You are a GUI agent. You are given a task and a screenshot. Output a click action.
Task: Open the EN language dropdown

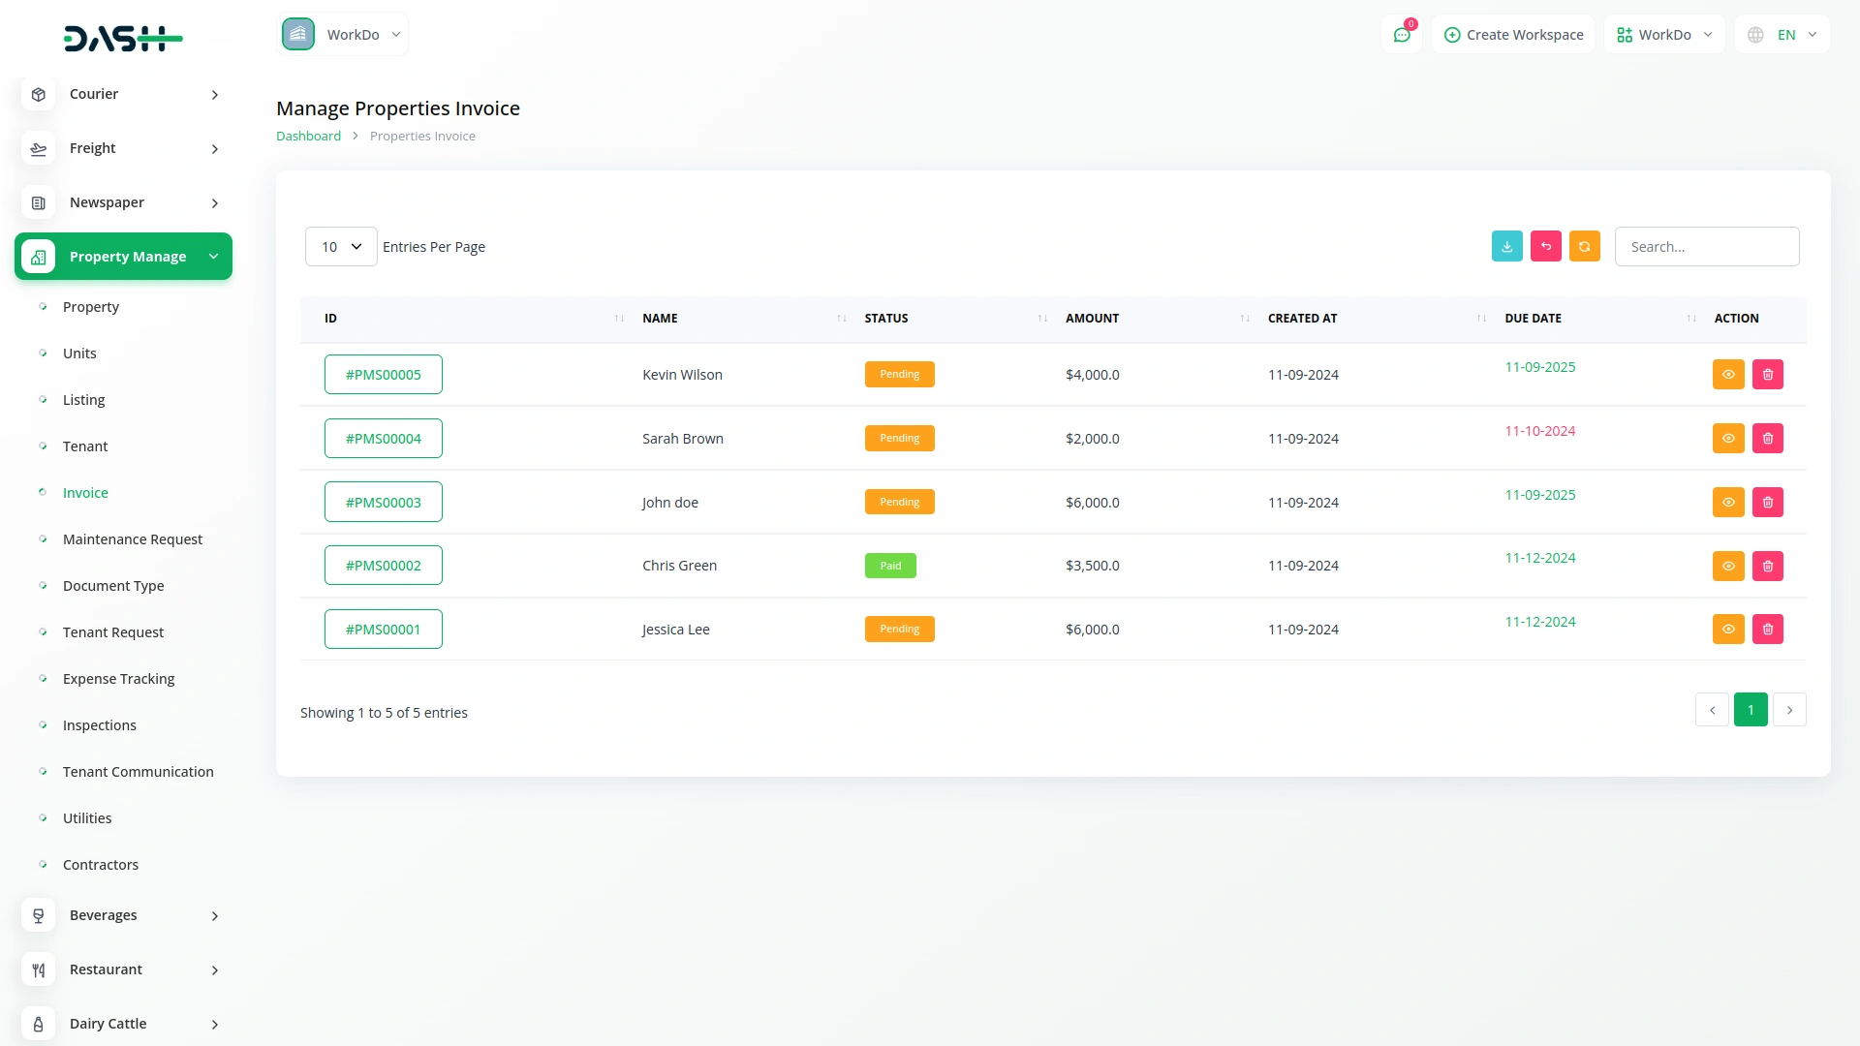coord(1782,35)
